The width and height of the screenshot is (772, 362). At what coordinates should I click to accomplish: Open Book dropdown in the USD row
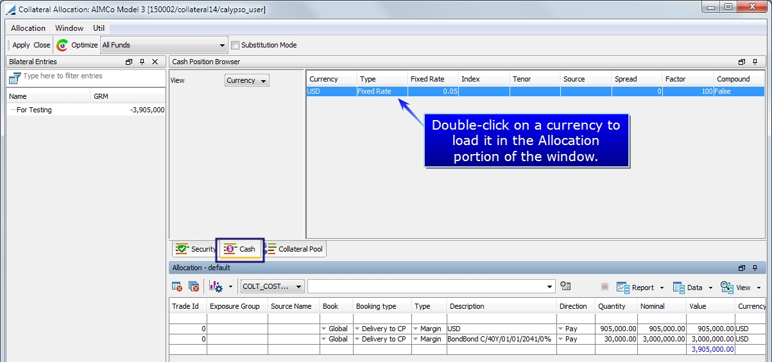324,329
